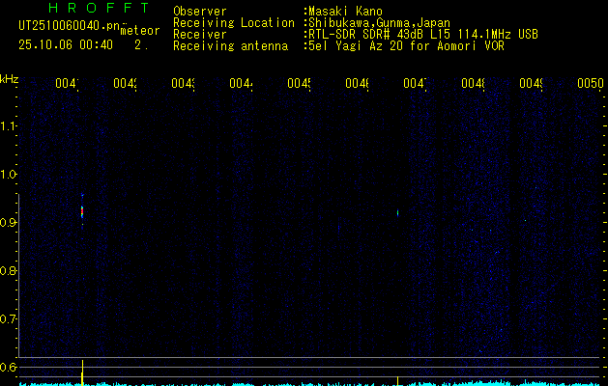
Task: Click location 'Shibukawa,Gunma,Japan'
Action: 379,23
